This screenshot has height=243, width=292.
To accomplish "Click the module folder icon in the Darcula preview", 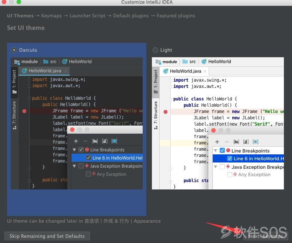I will click(x=17, y=62).
